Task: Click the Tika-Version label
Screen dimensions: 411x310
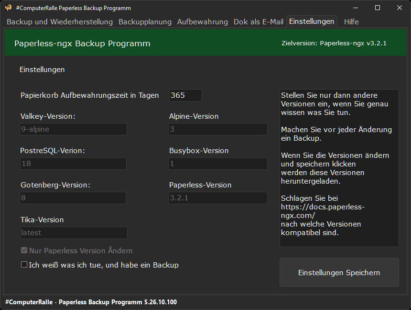Action: coord(42,220)
